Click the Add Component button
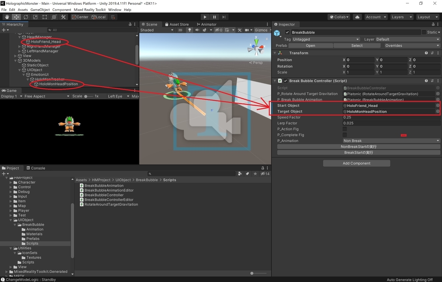 [x=356, y=163]
